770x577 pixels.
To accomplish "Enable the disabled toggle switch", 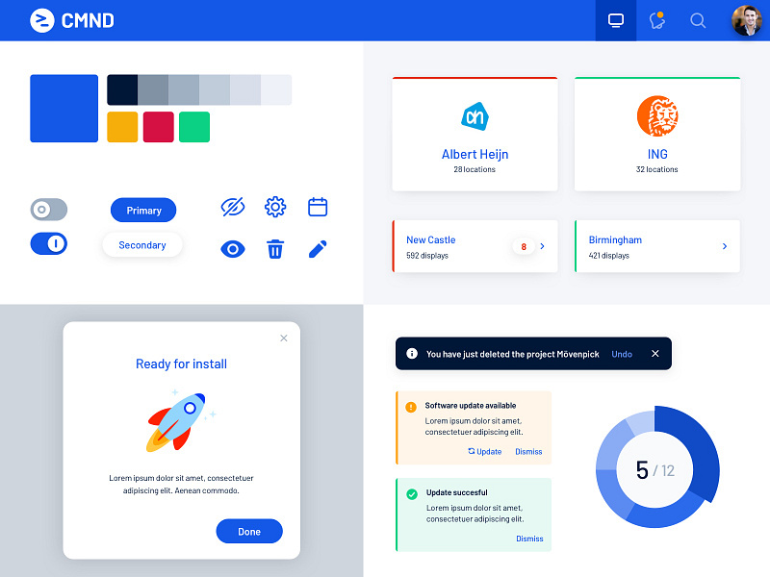I will point(48,210).
